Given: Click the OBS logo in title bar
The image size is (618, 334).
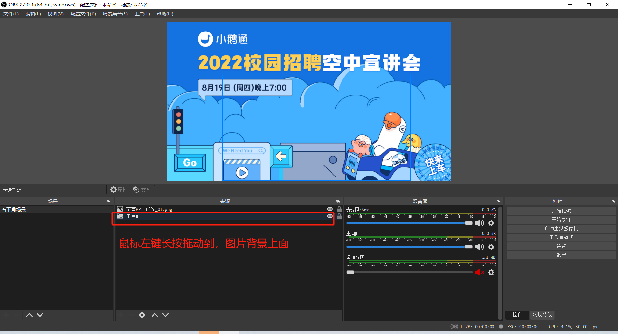Looking at the screenshot, I should point(4,5).
